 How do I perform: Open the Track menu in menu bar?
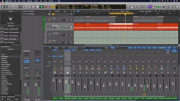[24, 1]
